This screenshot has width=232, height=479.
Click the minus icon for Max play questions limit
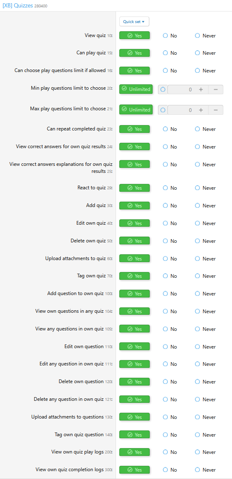(x=216, y=110)
